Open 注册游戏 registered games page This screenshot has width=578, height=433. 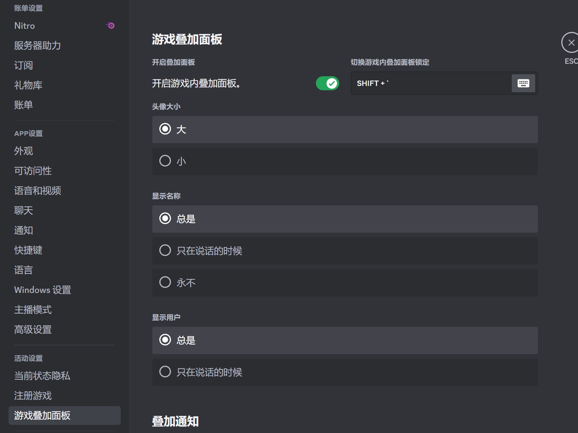tap(33, 396)
